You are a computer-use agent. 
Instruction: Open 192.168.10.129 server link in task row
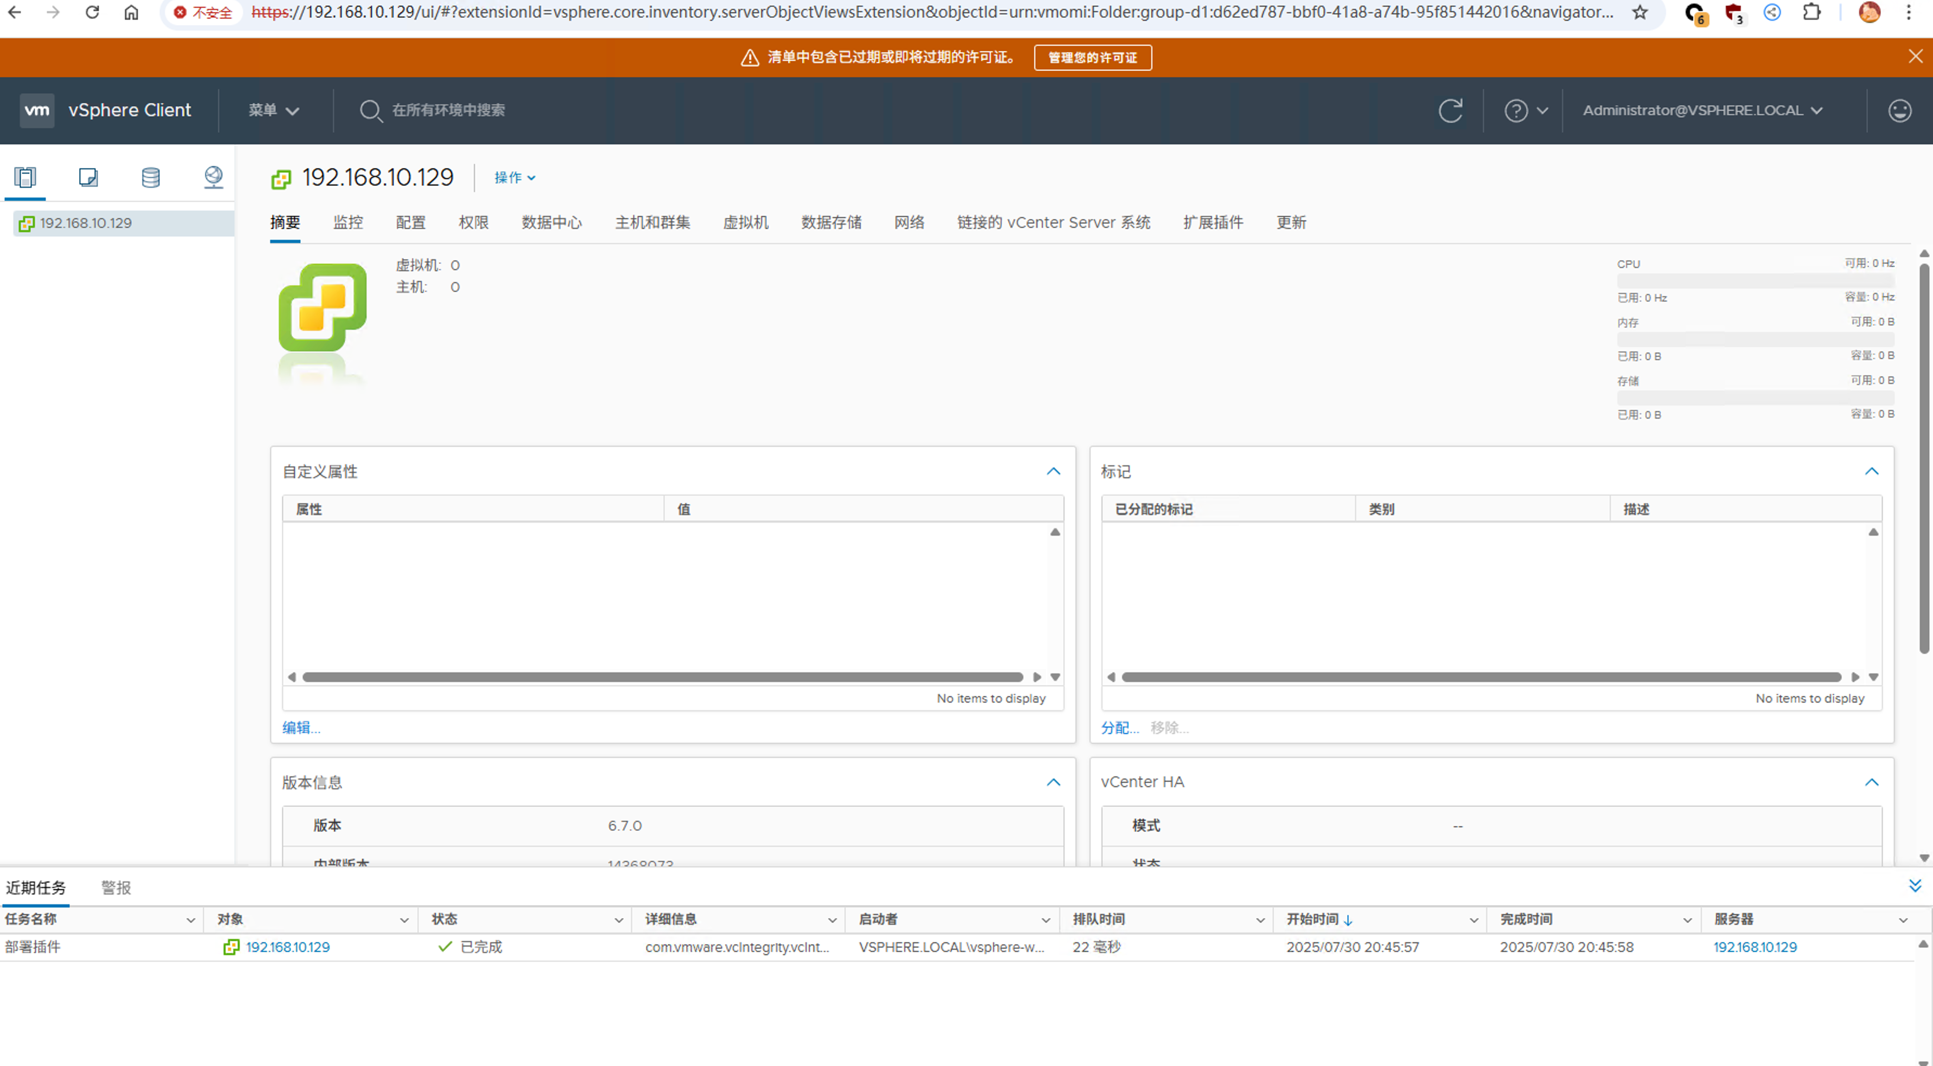pos(1755,947)
